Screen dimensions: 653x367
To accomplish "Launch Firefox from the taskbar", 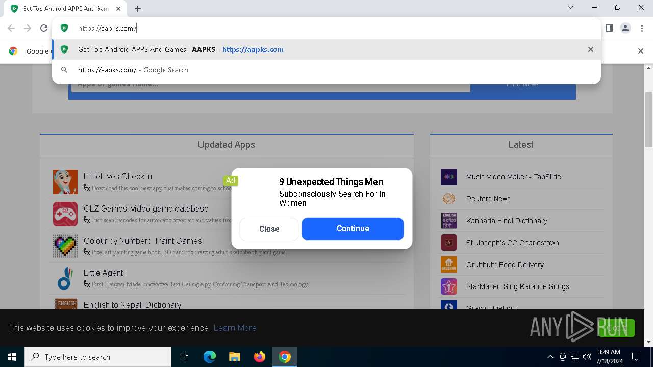I will coord(260,357).
